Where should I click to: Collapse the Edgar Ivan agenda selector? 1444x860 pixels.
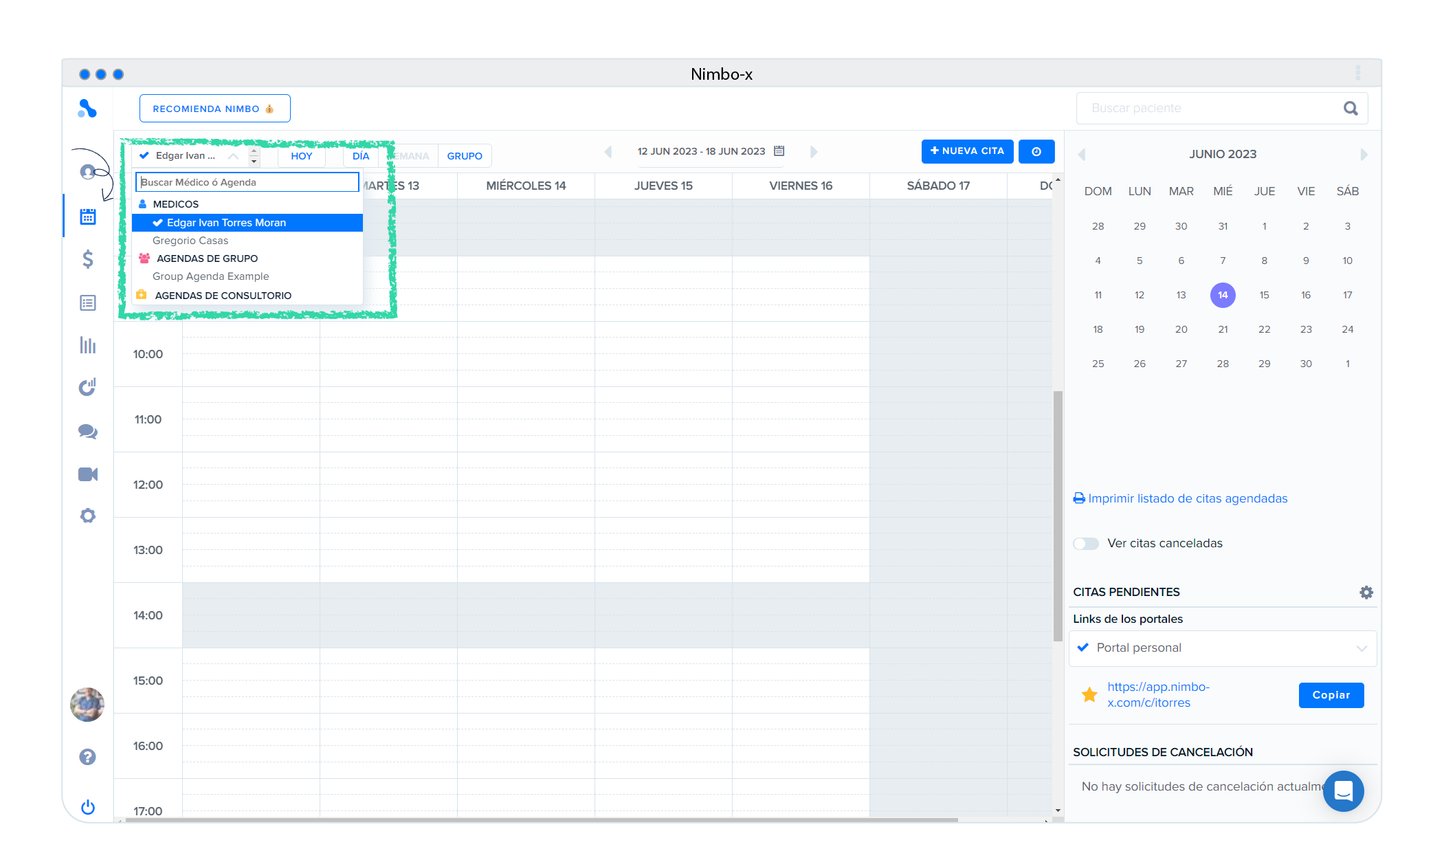(x=234, y=156)
